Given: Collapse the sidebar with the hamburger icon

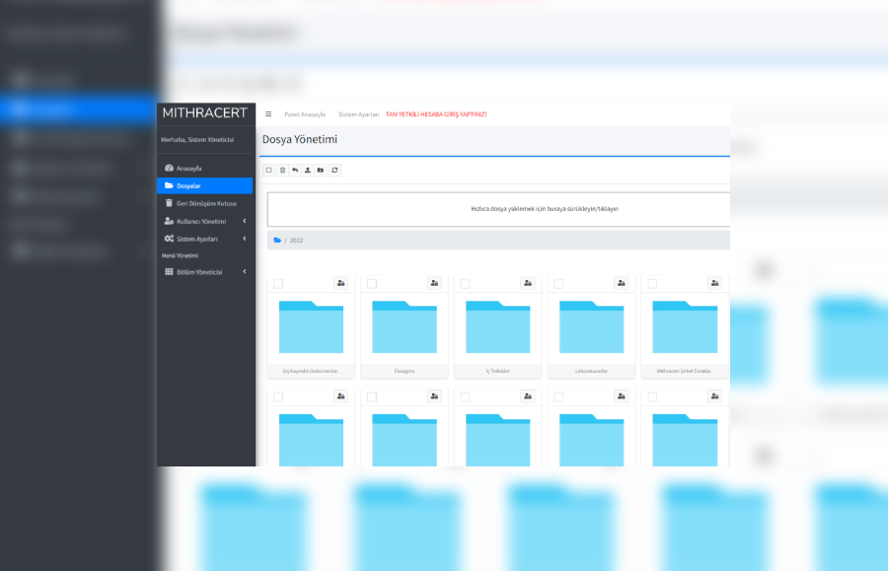Looking at the screenshot, I should [268, 113].
